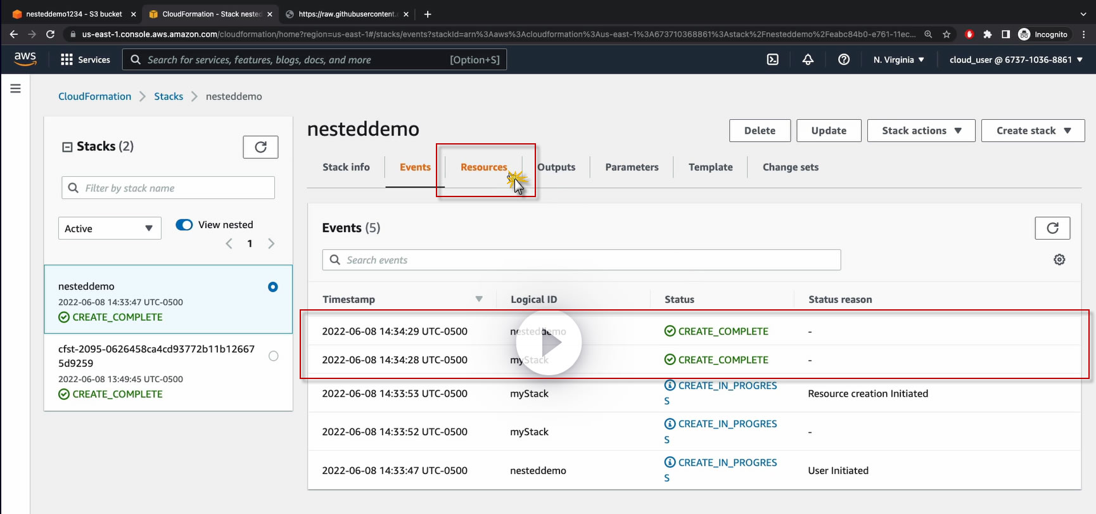Refresh the Events table
This screenshot has height=514, width=1096.
click(1052, 228)
